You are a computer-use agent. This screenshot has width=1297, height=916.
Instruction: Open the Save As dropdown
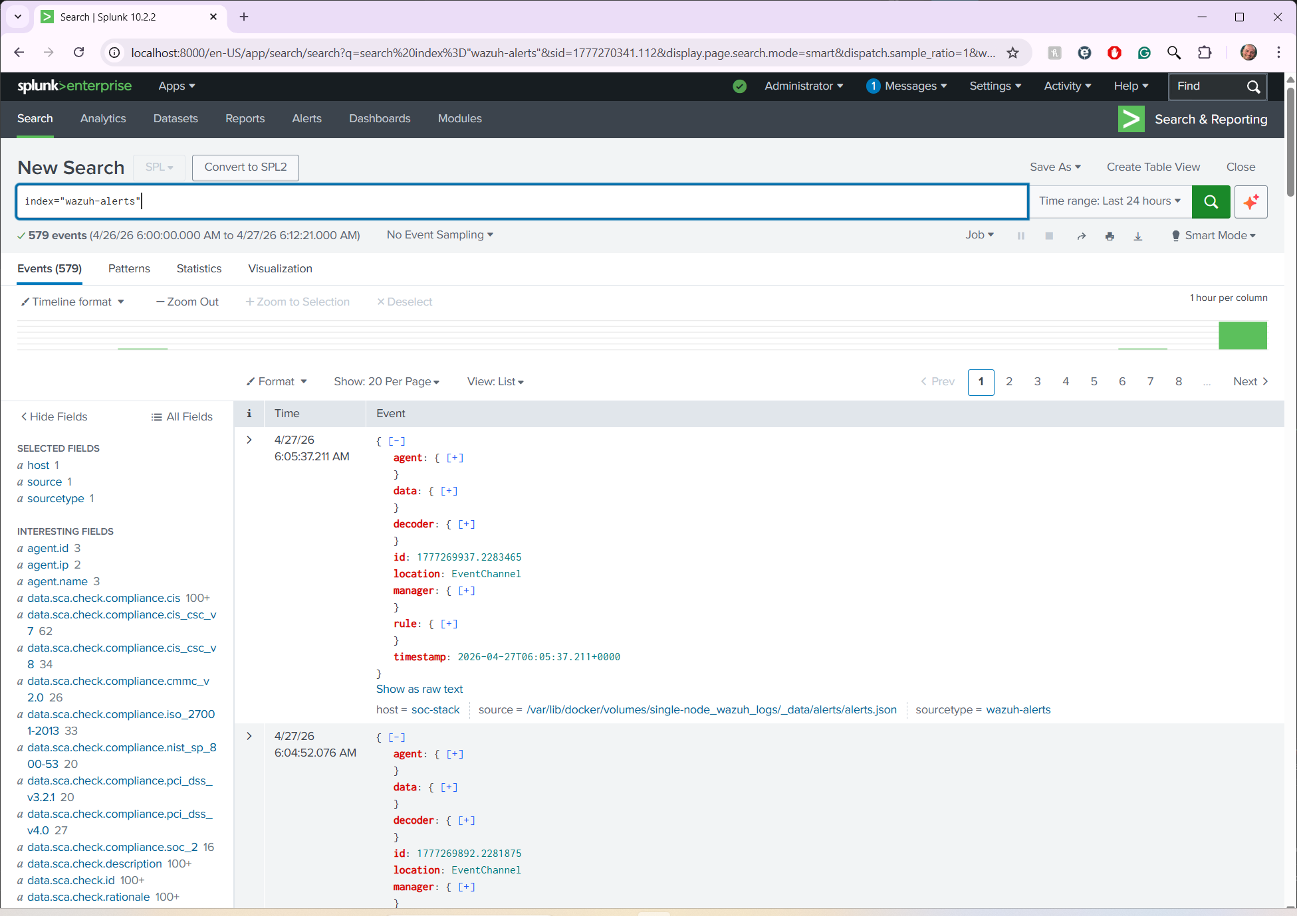[x=1055, y=167]
